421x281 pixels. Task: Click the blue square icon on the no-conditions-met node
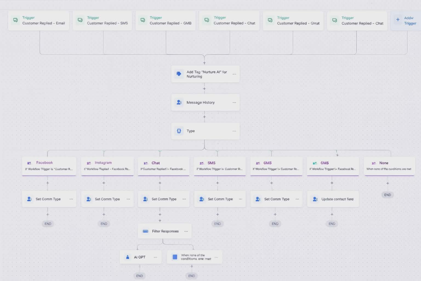(x=175, y=257)
